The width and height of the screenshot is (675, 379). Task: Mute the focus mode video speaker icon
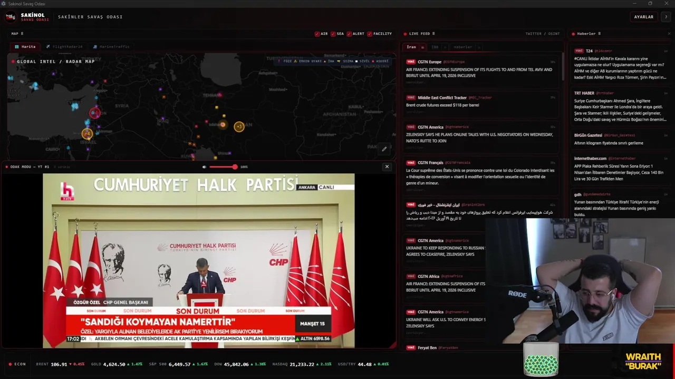[204, 167]
